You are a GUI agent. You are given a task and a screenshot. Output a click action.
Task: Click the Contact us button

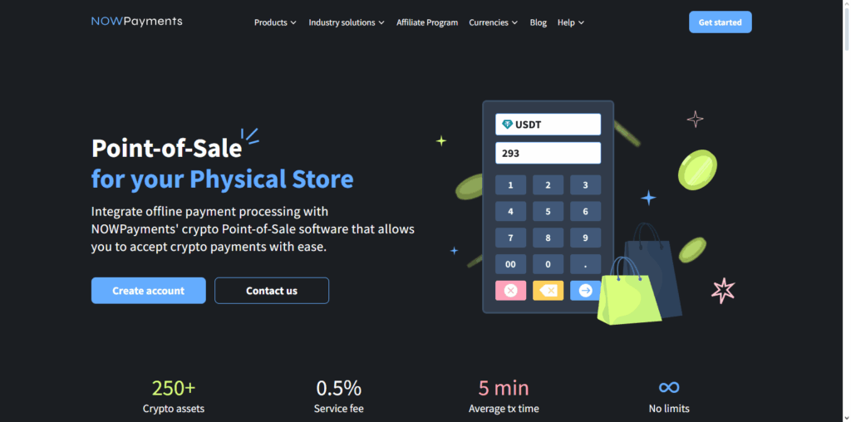pos(272,291)
